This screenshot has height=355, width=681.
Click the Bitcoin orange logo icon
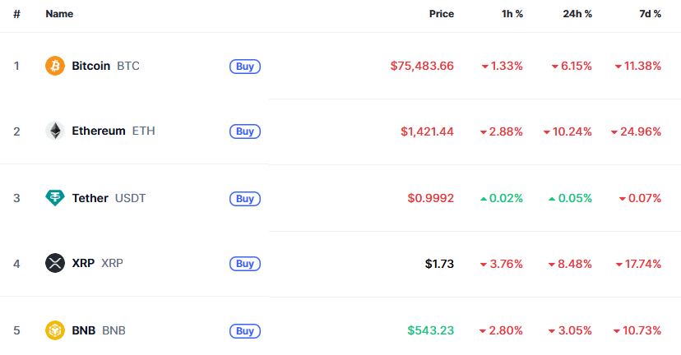[55, 66]
